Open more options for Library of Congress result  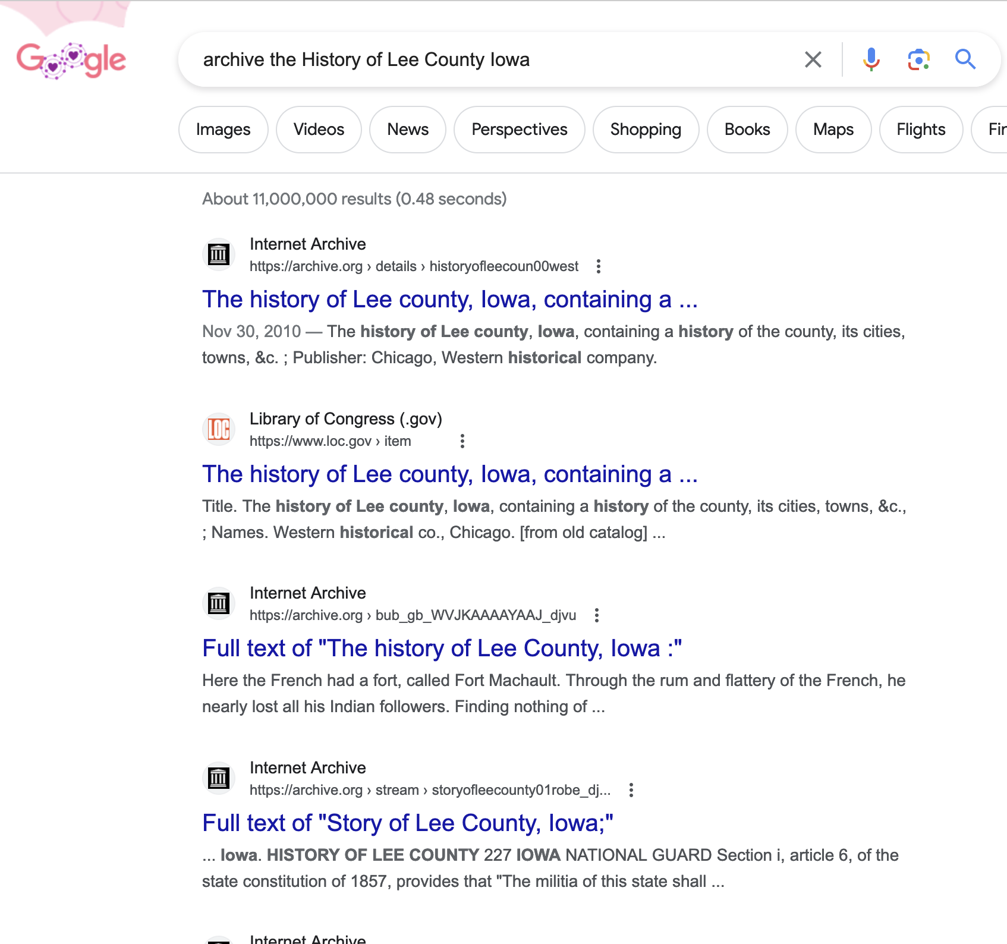pos(462,441)
